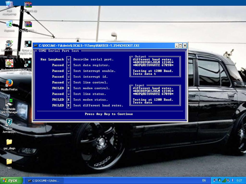Start Mozilla Firefox from the desktop
The width and height of the screenshot is (246, 184).
(x=9, y=83)
